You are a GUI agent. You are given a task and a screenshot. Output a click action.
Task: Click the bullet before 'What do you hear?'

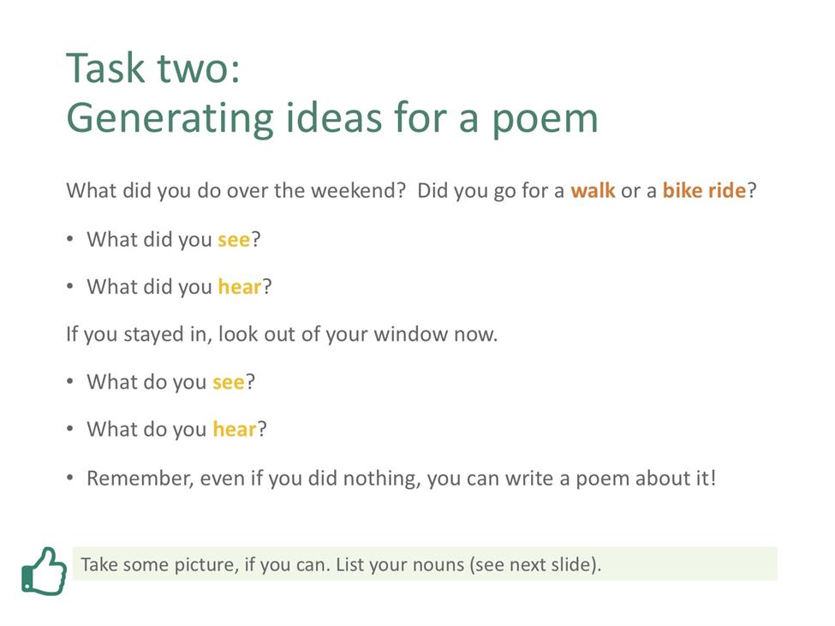tap(69, 428)
